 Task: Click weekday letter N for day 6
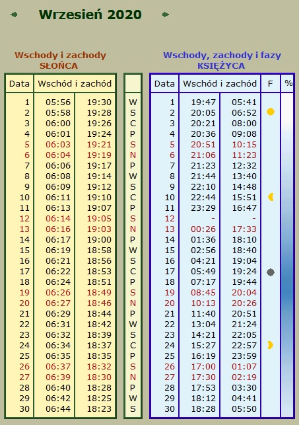(x=133, y=155)
